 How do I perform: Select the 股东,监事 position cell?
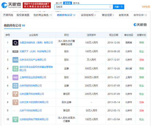66,102
